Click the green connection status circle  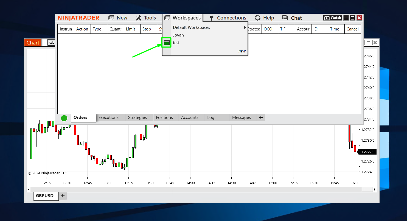coord(64,118)
